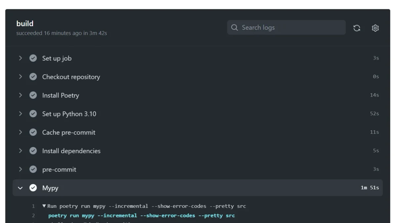Click the pre-commit step success checkmark
Viewport: 397px width, 223px height.
[33, 169]
